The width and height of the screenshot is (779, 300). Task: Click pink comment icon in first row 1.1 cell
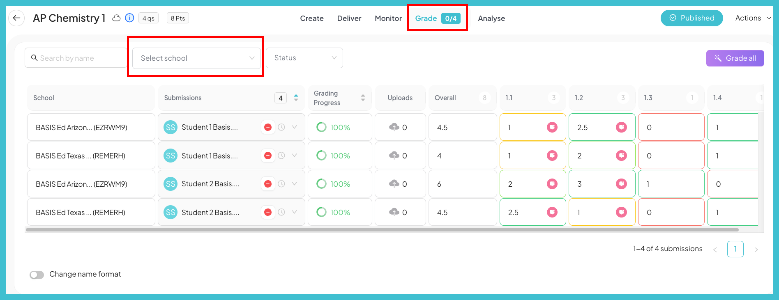coord(552,127)
